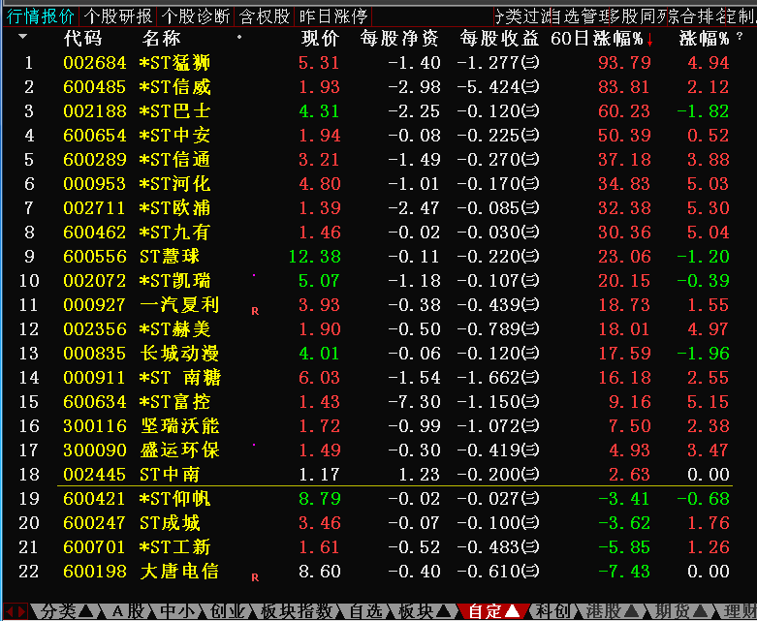Click the question mark help icon
This screenshot has height=621, width=757.
click(741, 37)
